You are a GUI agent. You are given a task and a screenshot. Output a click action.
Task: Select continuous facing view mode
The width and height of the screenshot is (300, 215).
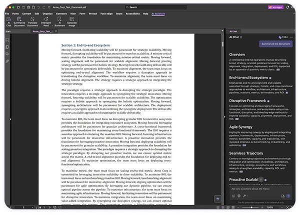point(233,207)
